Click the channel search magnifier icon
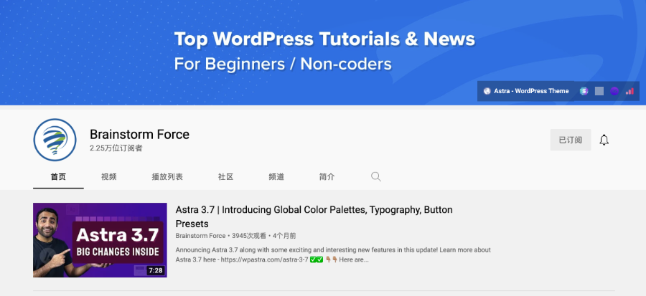 pyautogui.click(x=375, y=177)
